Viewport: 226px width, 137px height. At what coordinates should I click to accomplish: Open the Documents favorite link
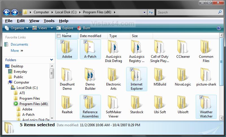[x=19, y=44]
